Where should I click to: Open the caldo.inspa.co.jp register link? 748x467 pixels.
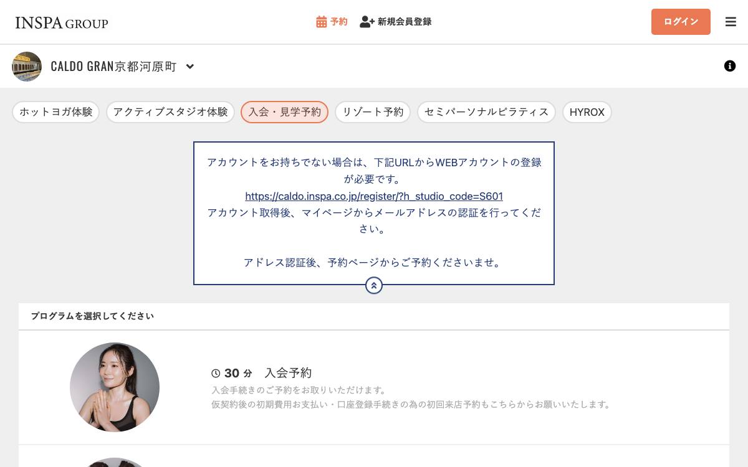click(374, 196)
